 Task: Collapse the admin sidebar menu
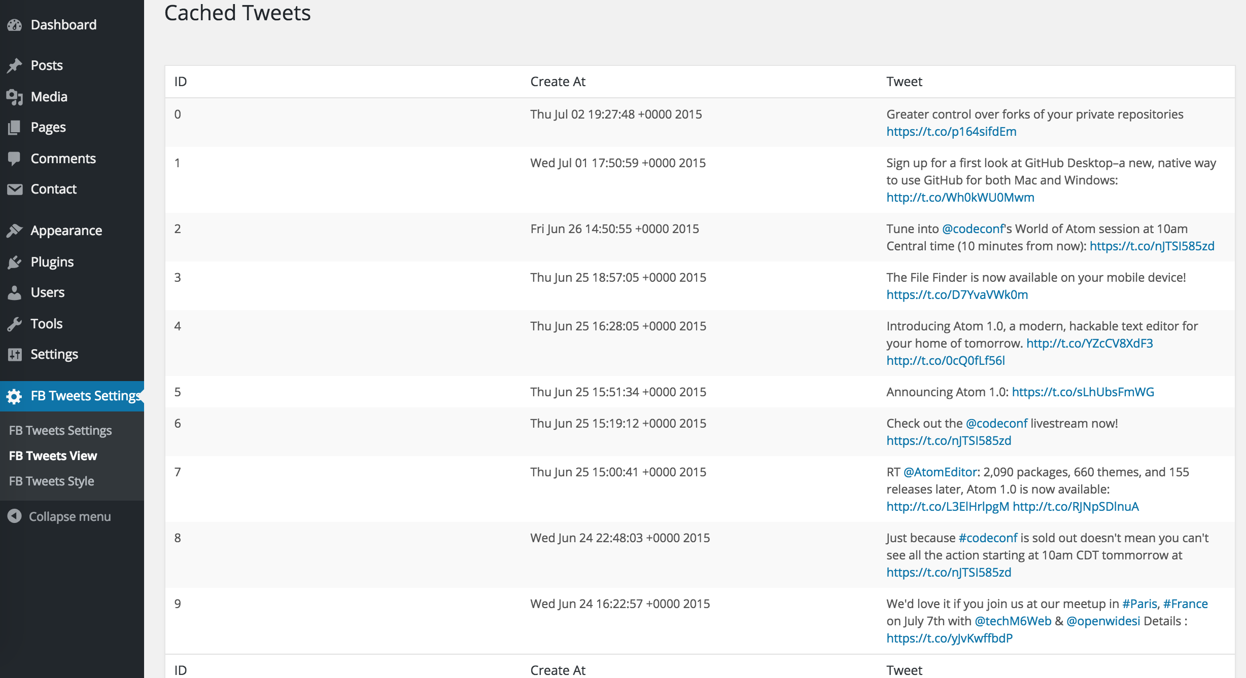click(x=70, y=516)
